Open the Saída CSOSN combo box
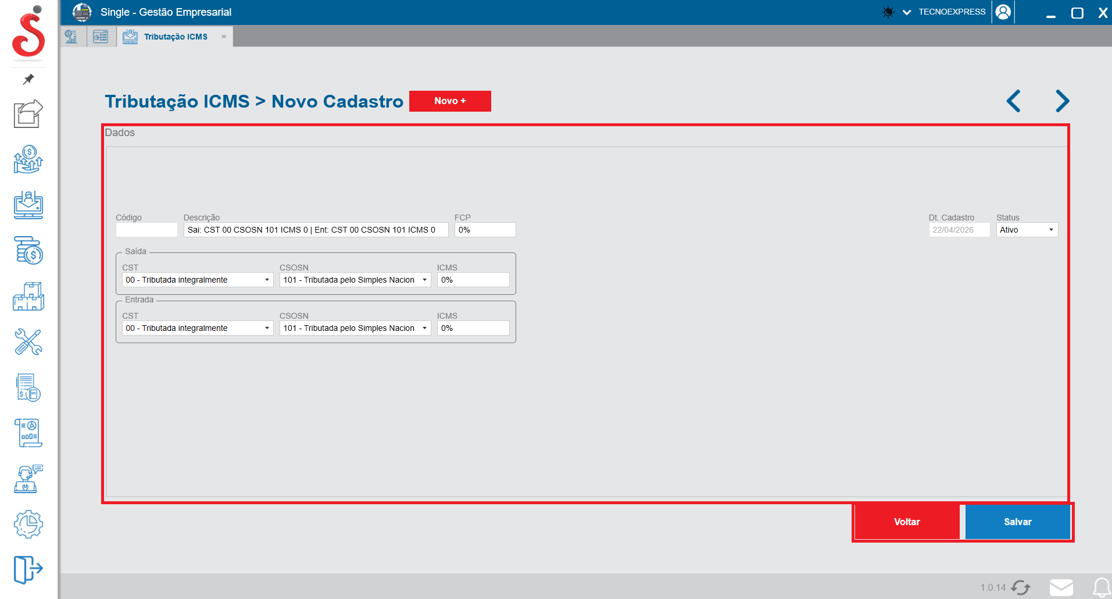This screenshot has height=599, width=1112. coord(355,280)
